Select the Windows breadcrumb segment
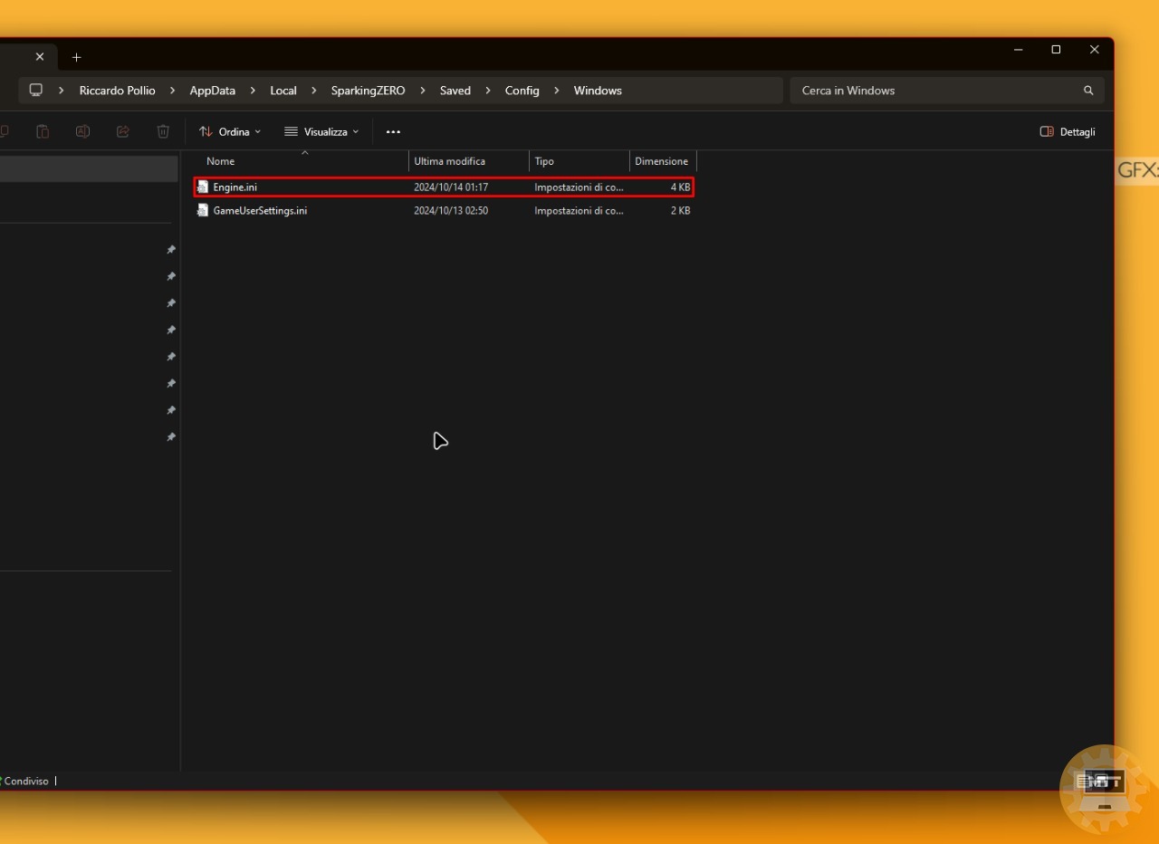 tap(598, 91)
